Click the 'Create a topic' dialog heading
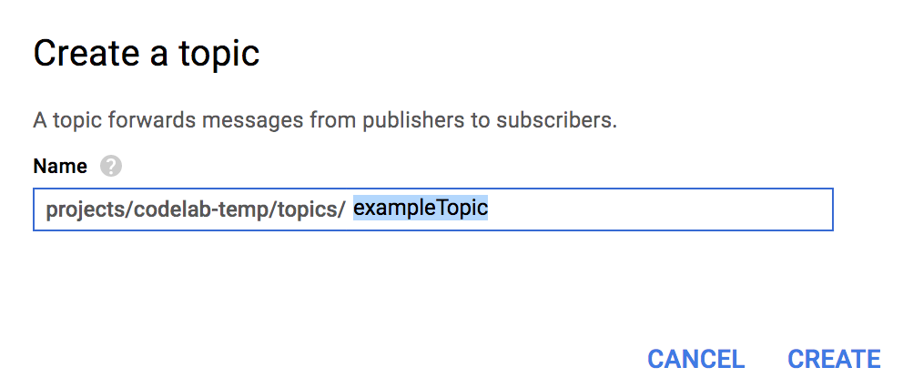 pyautogui.click(x=147, y=54)
